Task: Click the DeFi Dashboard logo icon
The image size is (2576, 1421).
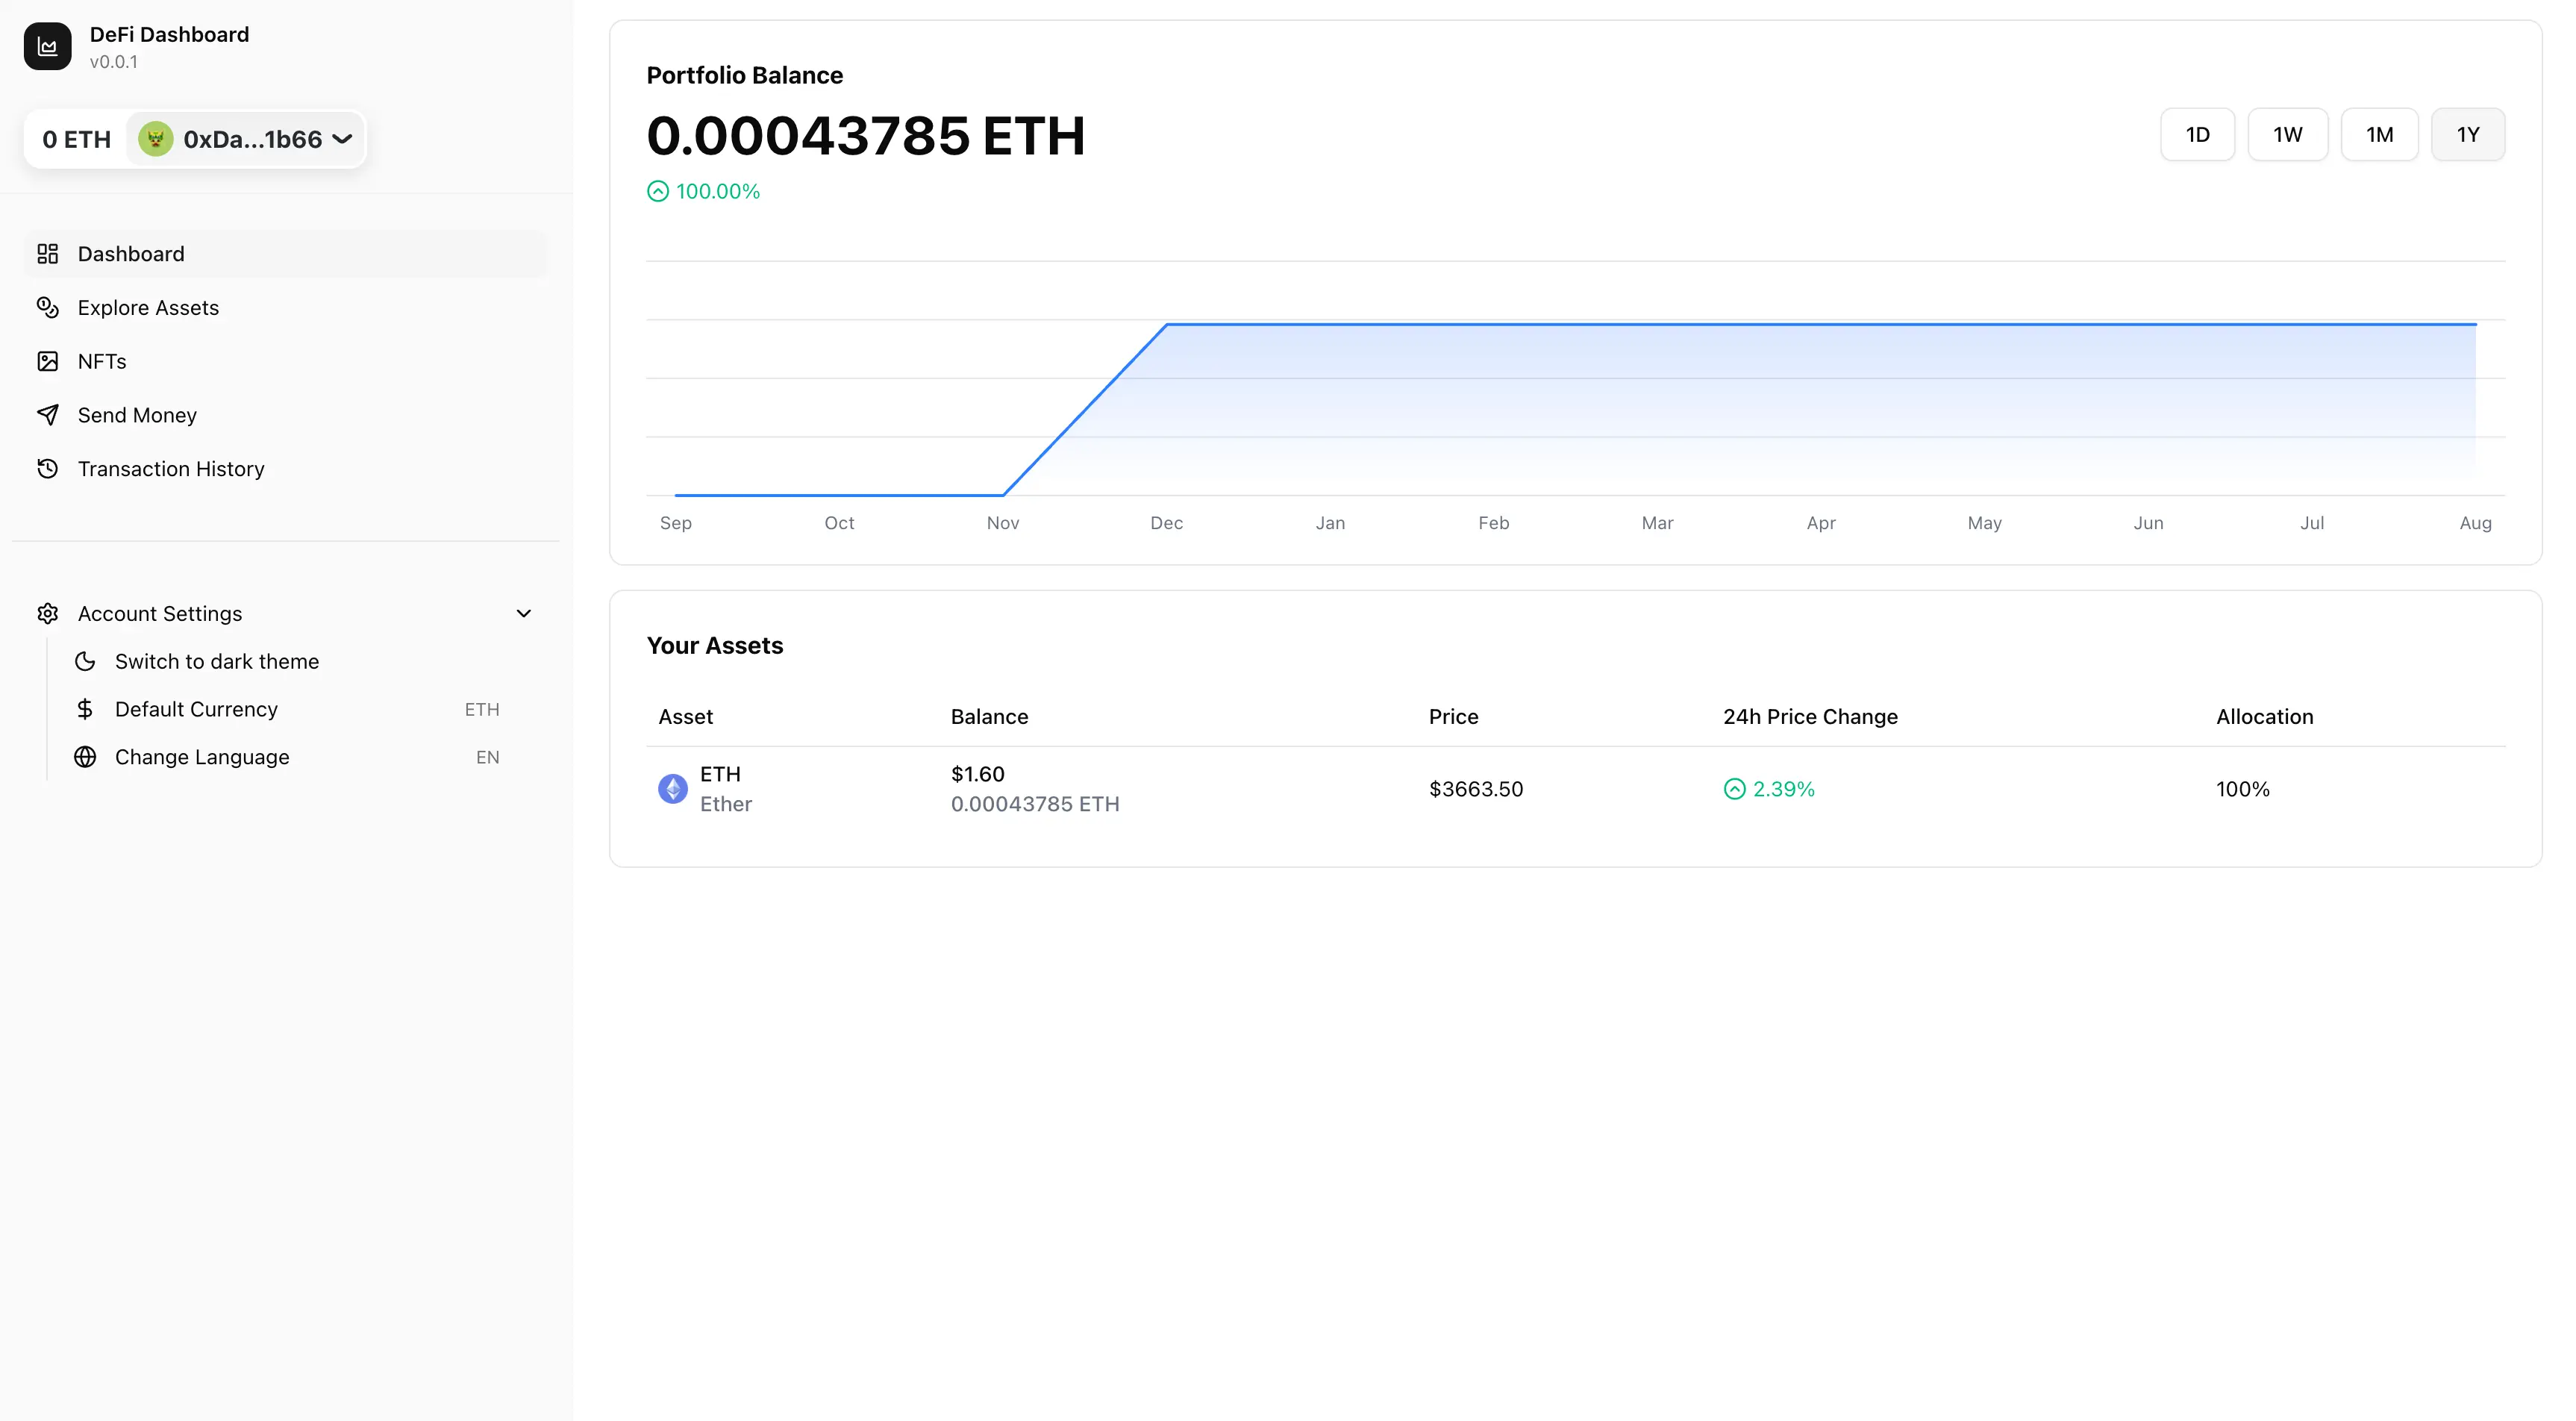Action: click(x=47, y=45)
